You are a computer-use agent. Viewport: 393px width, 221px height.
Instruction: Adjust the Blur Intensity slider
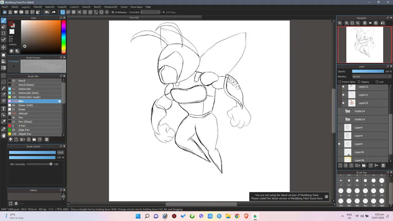pos(39,164)
